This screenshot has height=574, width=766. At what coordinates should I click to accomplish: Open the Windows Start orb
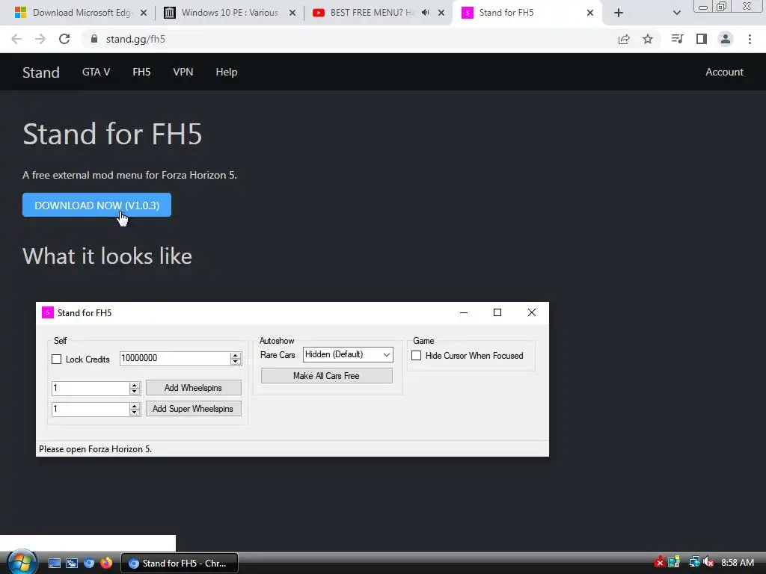click(x=21, y=562)
